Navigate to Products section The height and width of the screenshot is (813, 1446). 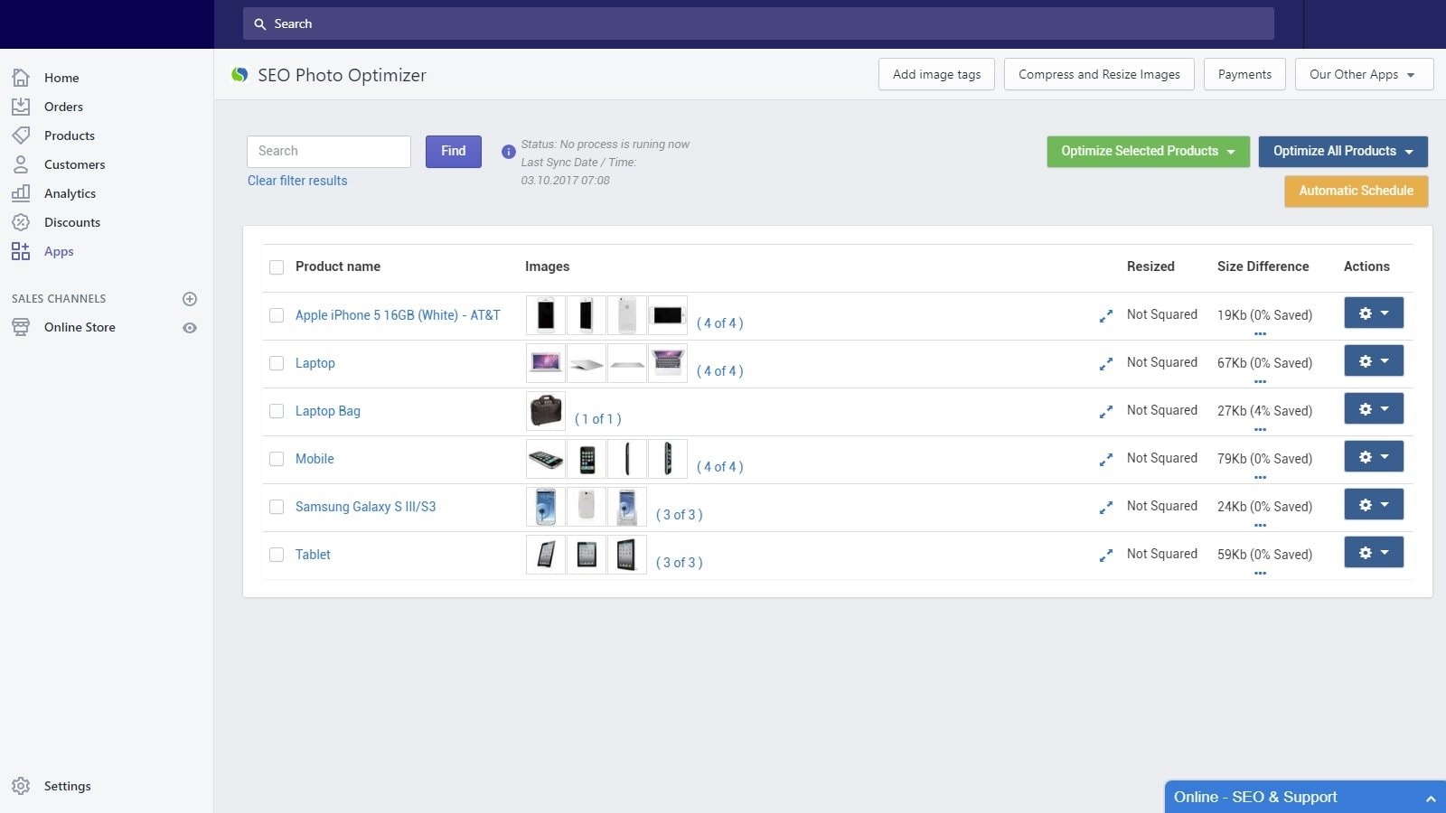pos(70,135)
